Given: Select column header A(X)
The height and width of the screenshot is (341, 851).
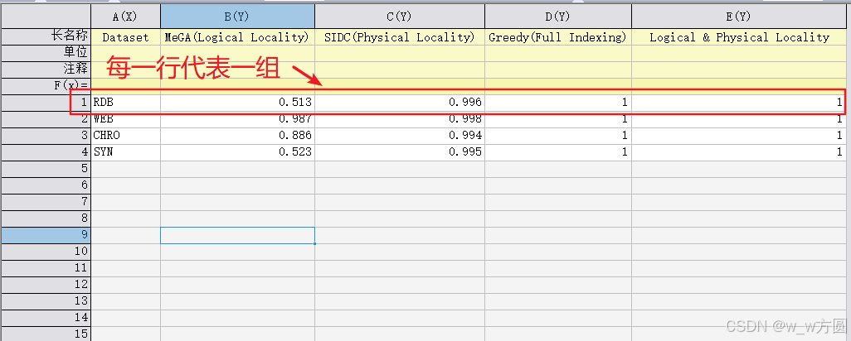Looking at the screenshot, I should click(125, 17).
